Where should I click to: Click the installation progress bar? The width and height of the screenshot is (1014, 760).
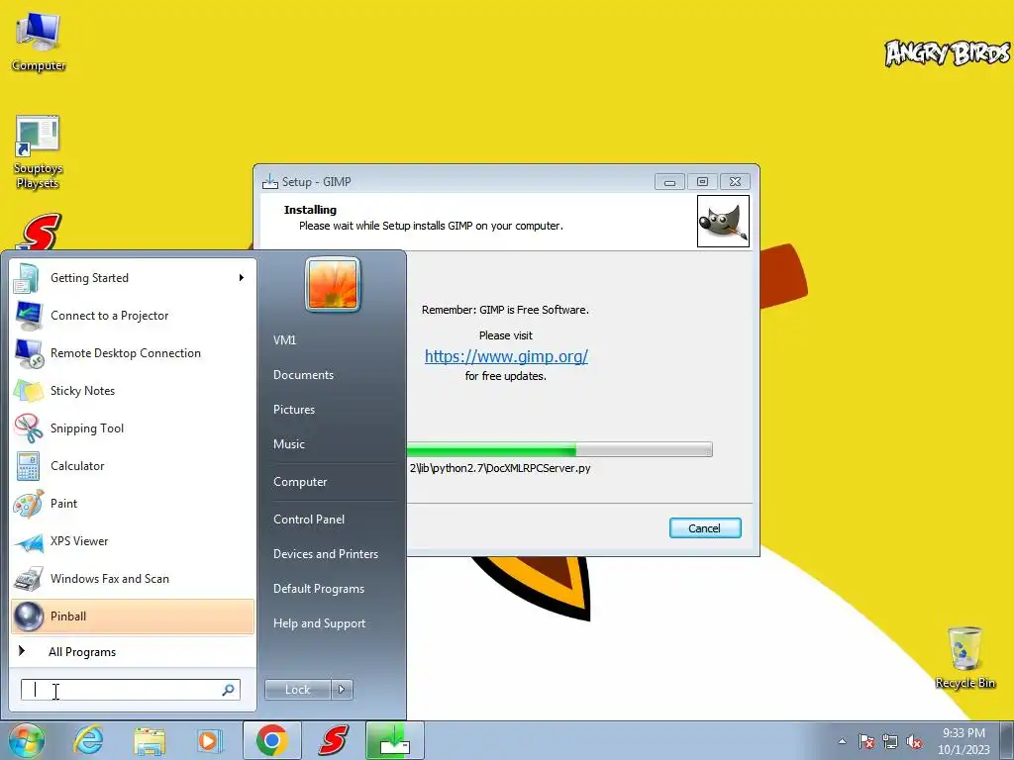tap(559, 450)
